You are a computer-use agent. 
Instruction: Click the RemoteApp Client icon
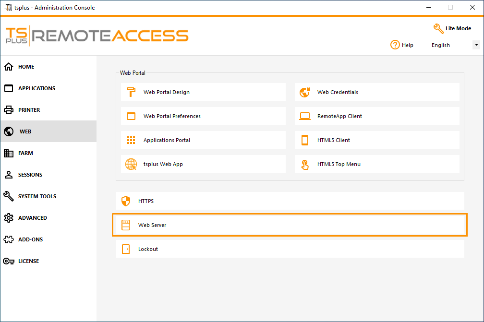(304, 116)
